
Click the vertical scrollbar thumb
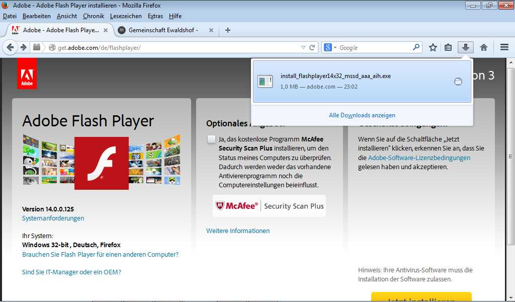click(x=510, y=156)
